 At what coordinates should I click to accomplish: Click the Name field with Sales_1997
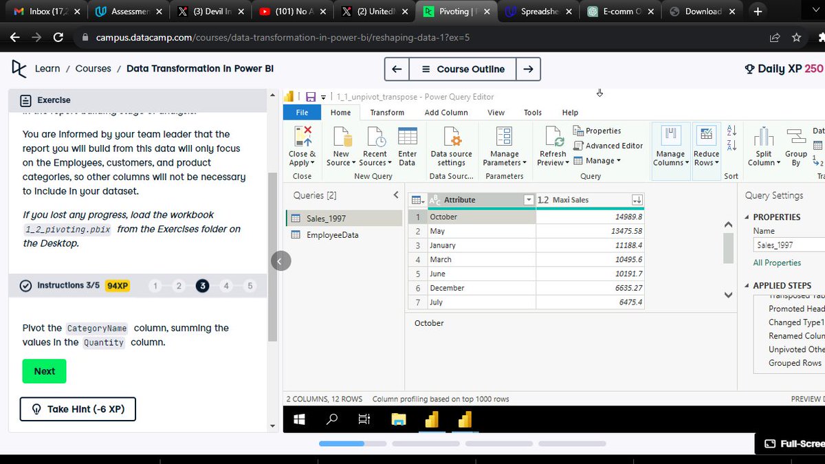789,245
